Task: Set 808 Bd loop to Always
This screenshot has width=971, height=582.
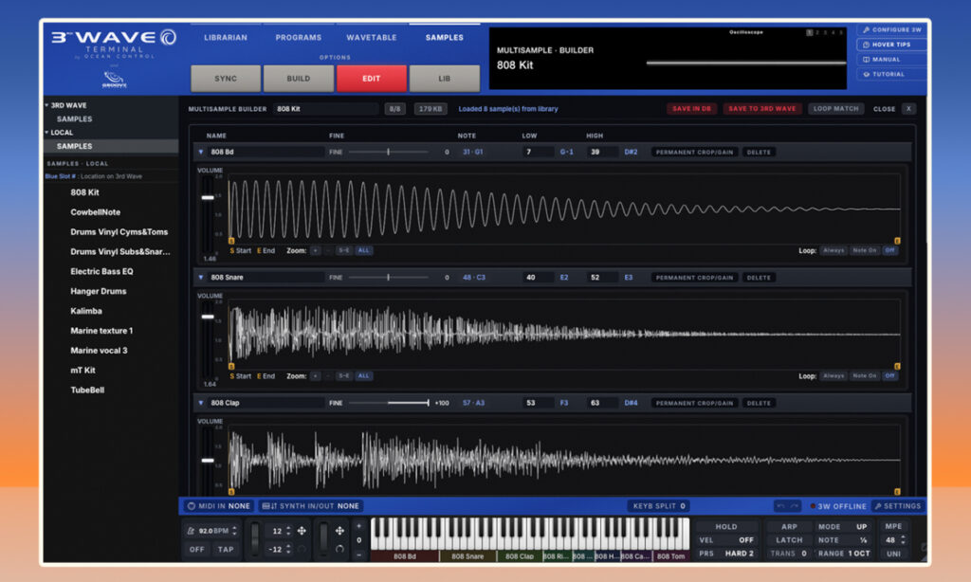Action: (x=834, y=251)
